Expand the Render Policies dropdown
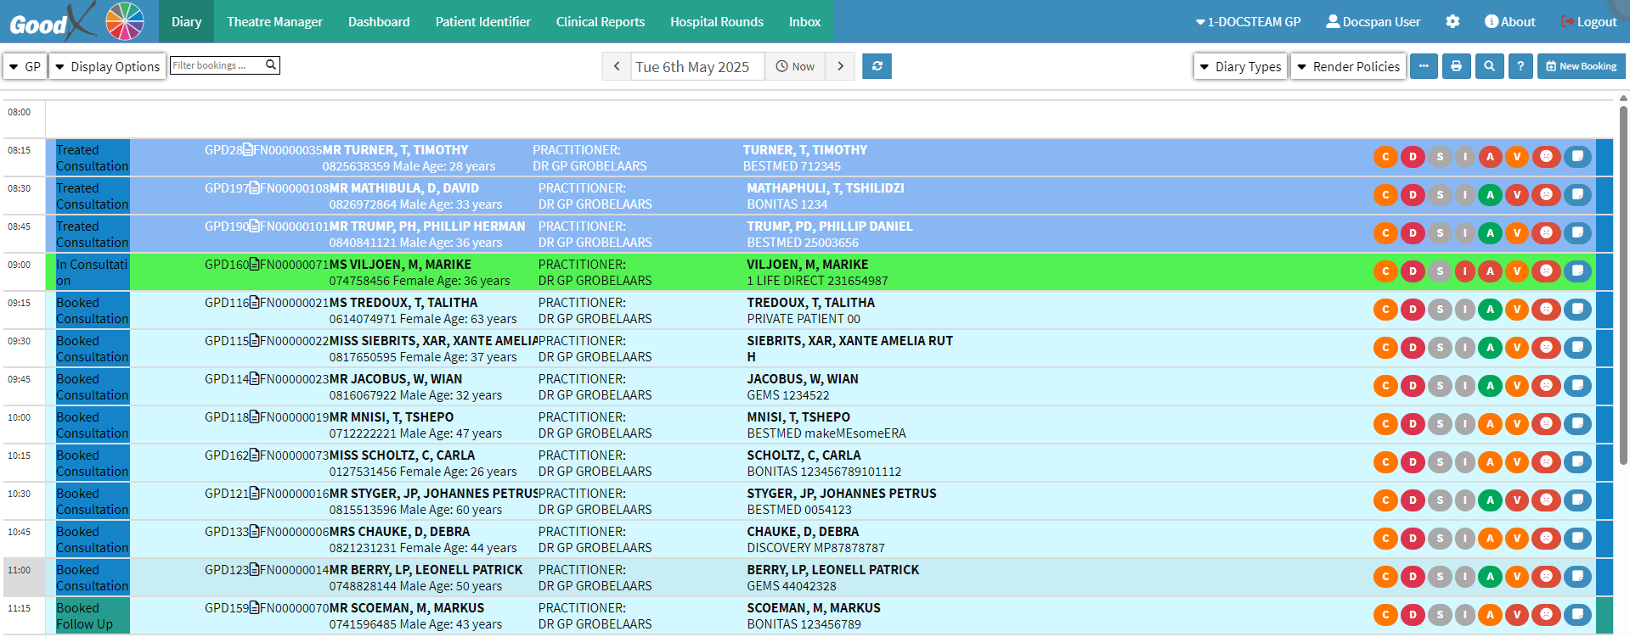The height and width of the screenshot is (637, 1630). pos(1348,66)
